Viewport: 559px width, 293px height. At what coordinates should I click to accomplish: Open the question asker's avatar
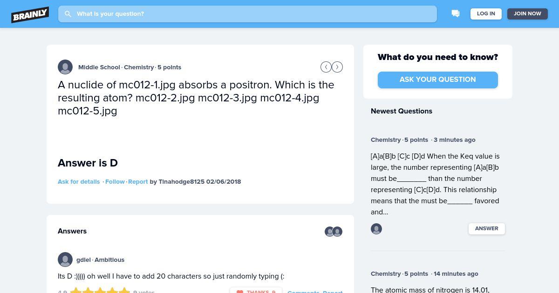pos(65,67)
